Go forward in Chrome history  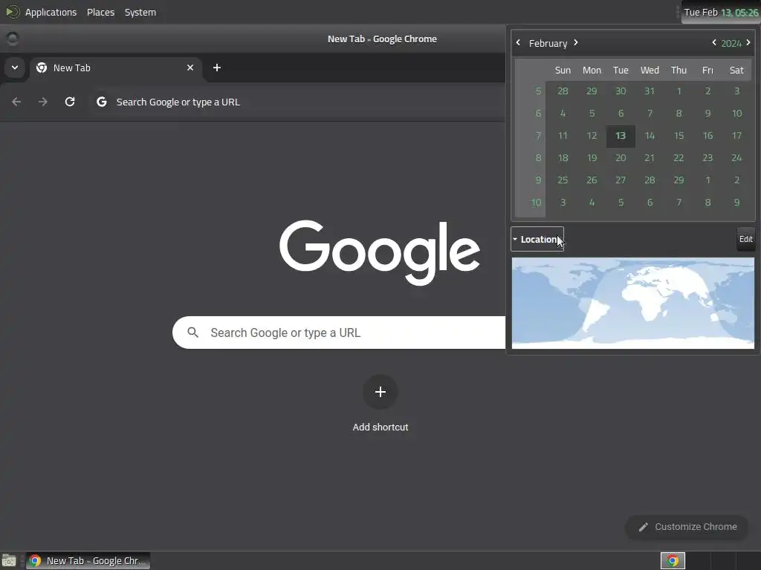pyautogui.click(x=43, y=102)
